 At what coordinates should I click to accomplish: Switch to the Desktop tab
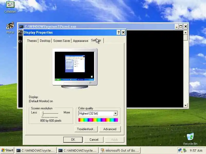click(x=45, y=41)
